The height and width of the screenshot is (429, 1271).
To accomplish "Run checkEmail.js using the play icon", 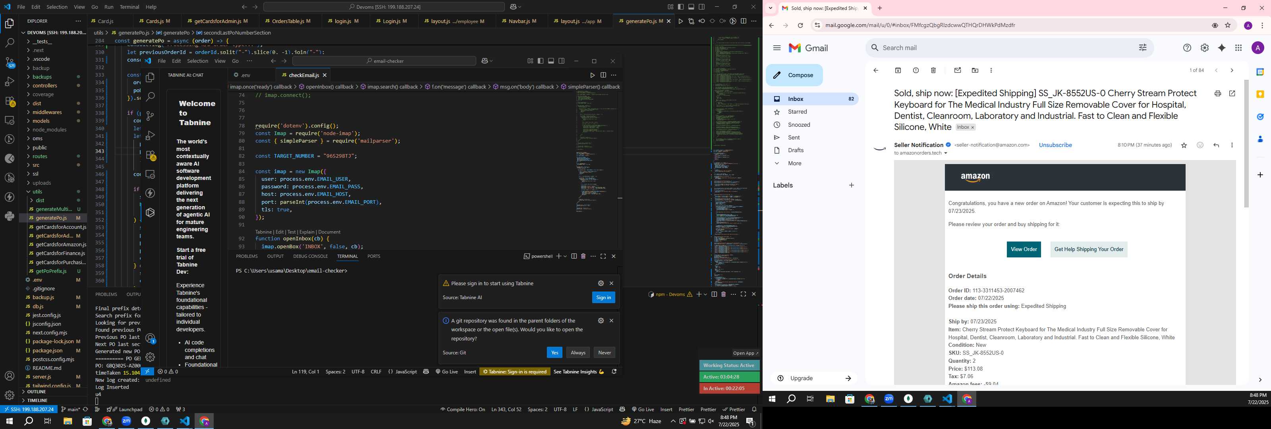I will 592,75.
